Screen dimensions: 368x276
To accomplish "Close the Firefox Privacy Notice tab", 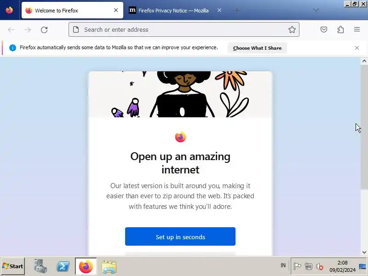I will [219, 10].
